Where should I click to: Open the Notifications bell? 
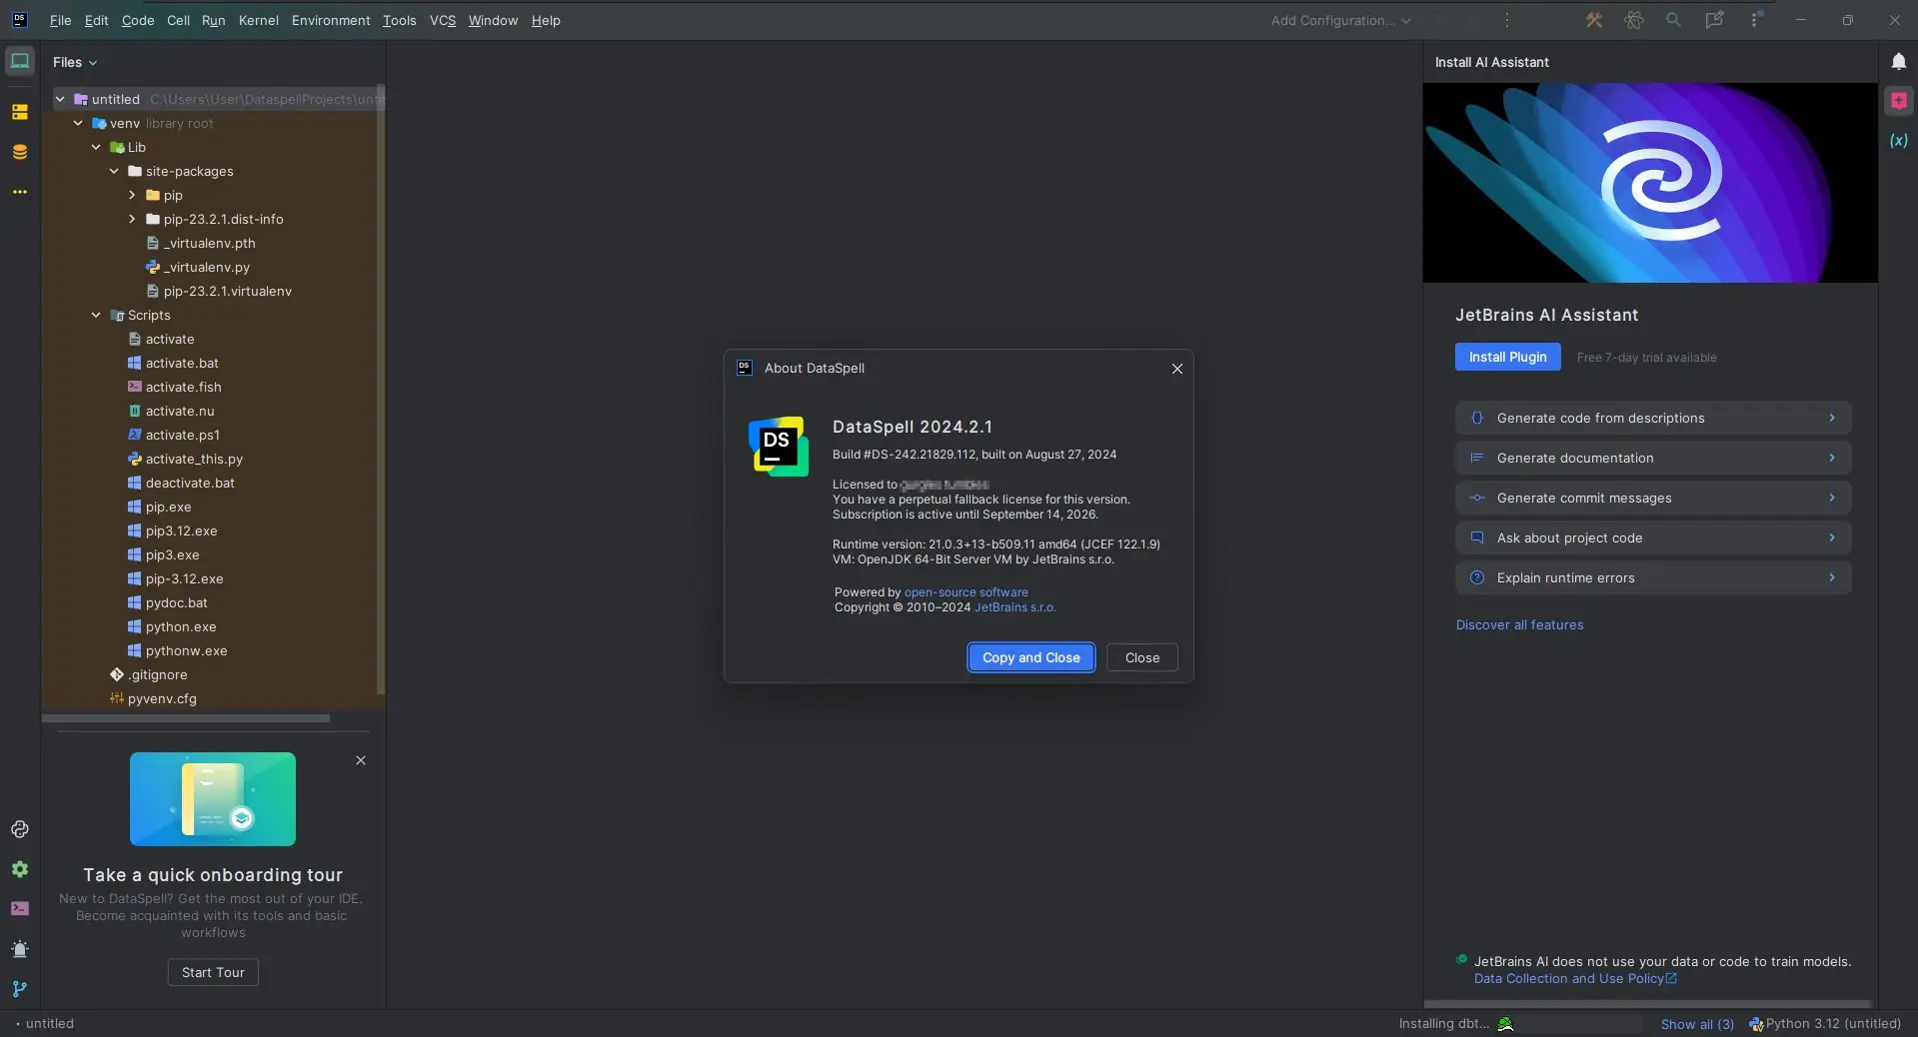tap(1899, 61)
